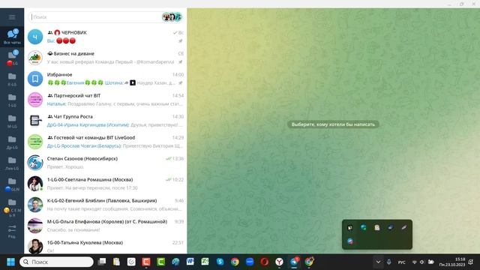Viewport: 480px width, 270px height.
Task: Open the Telegram hamburger main menu
Action: pyautogui.click(x=12, y=17)
